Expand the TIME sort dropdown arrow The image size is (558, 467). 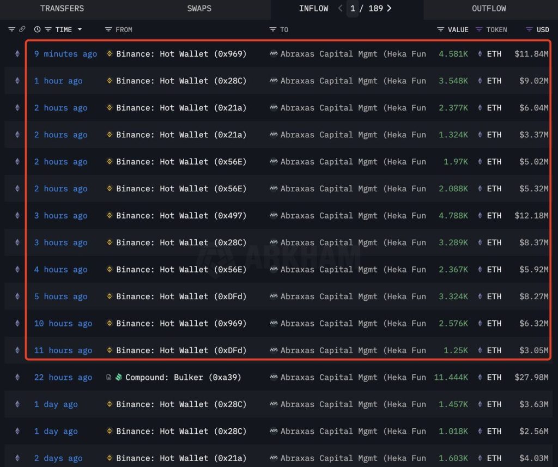click(x=80, y=29)
